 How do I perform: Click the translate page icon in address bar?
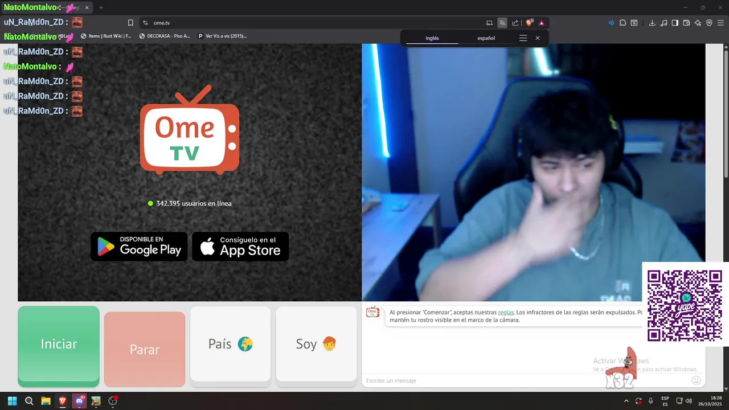[x=502, y=23]
